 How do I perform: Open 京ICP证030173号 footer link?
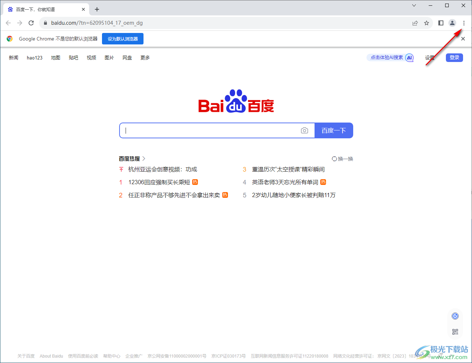tap(228, 356)
